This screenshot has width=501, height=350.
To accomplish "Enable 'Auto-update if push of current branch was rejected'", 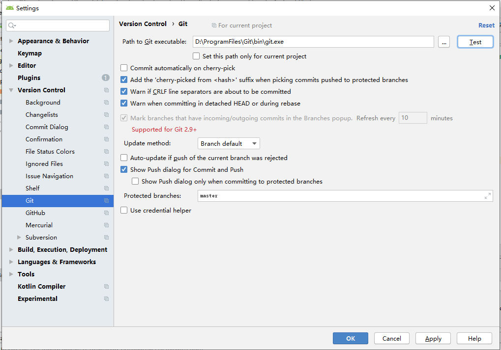I will [124, 158].
